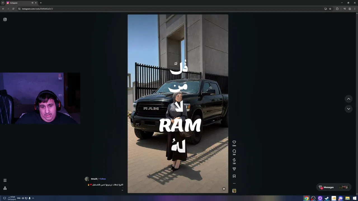Viewport: 358px width, 201px height.
Task: Open Steam from the taskbar
Action: pyautogui.click(x=327, y=198)
